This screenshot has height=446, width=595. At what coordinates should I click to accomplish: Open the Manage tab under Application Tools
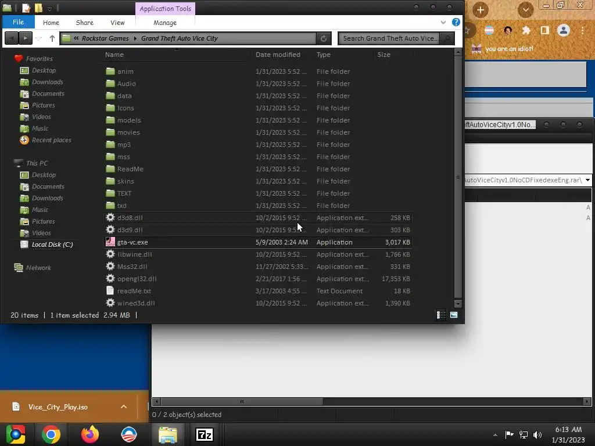click(164, 23)
